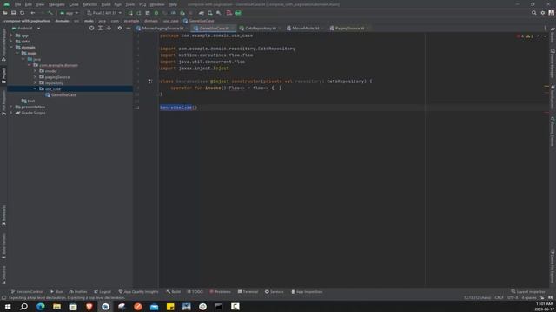Click the Debug app bug icon
Viewport: 556px width, 312px height.
pyautogui.click(x=156, y=13)
